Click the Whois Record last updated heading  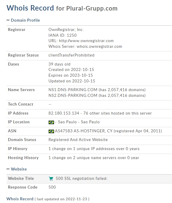(48, 199)
